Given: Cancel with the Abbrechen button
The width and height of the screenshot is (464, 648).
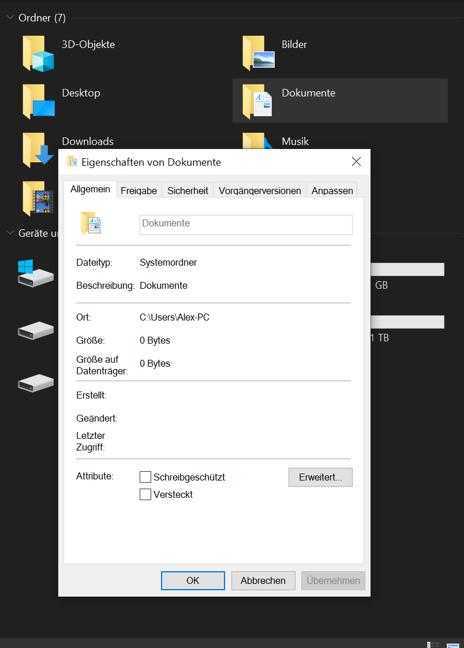Looking at the screenshot, I should (263, 580).
